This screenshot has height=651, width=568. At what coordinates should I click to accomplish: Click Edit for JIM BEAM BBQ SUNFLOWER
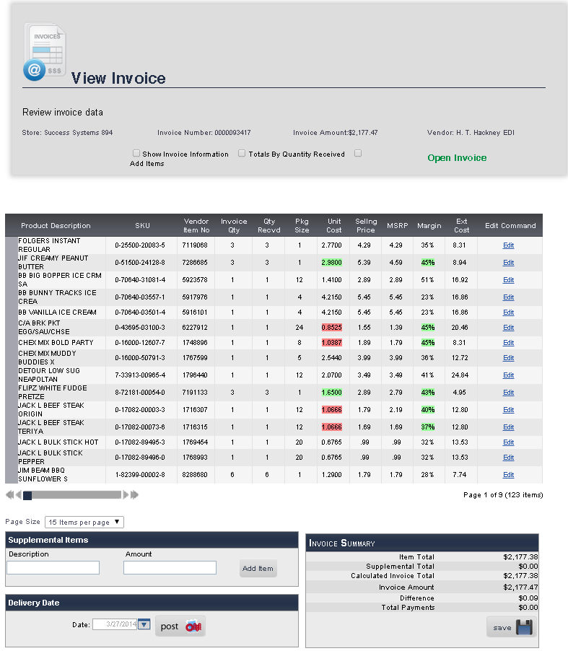(508, 475)
